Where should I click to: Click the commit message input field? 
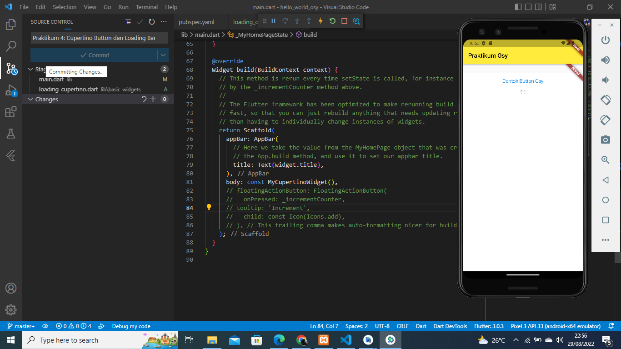[x=99, y=38]
